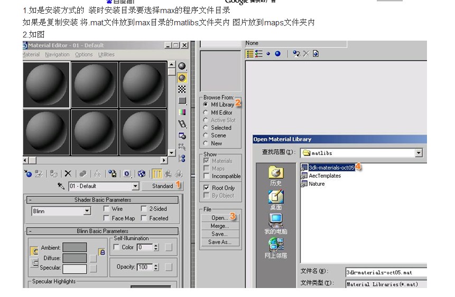Click the Reset Map/Mtl X icon

point(68,174)
